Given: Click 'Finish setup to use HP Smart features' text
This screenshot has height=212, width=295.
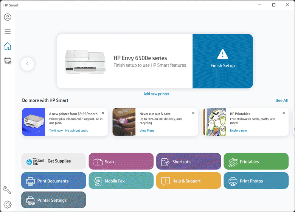Looking at the screenshot, I should coord(150,65).
